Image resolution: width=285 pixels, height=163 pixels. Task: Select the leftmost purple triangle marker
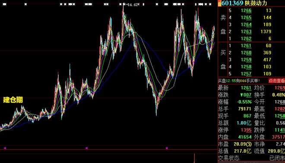click(5, 148)
